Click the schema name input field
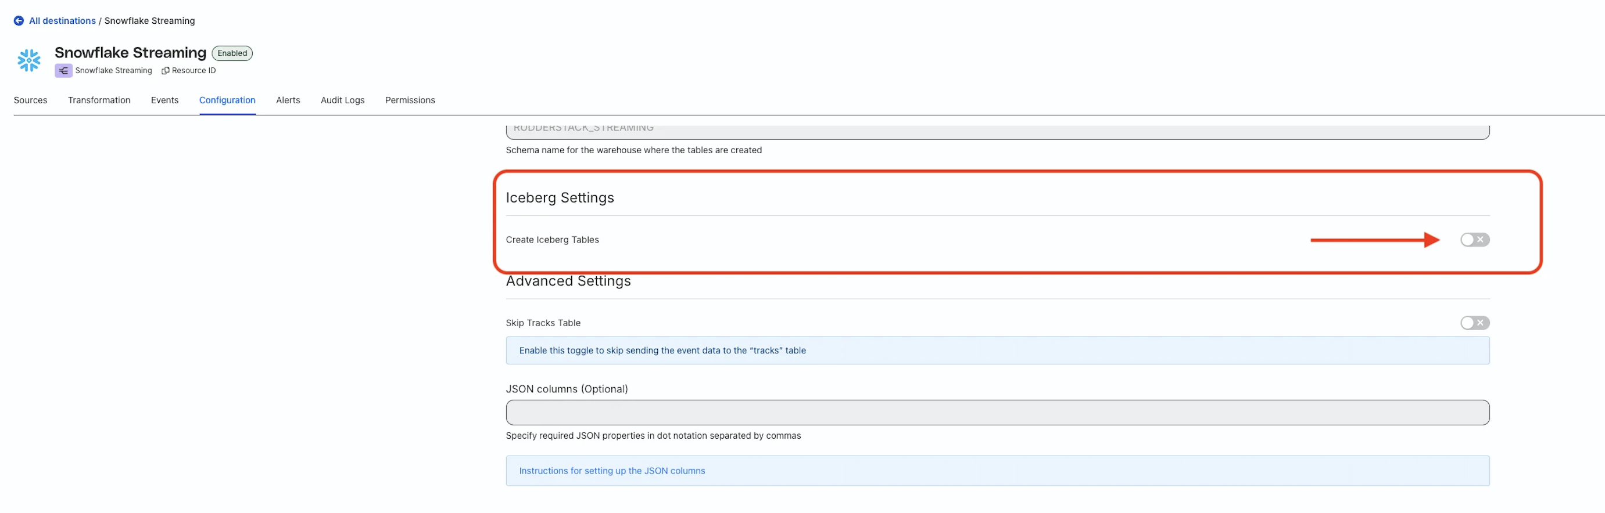The width and height of the screenshot is (1605, 513). click(997, 131)
